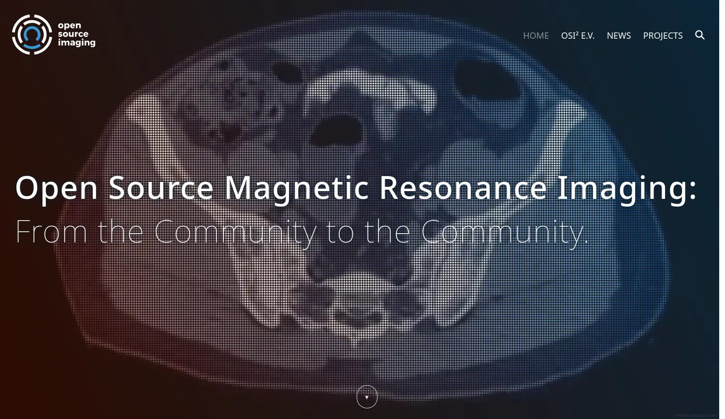Click the circular scroll-down arrow indicator
This screenshot has width=725, height=419.
[366, 397]
